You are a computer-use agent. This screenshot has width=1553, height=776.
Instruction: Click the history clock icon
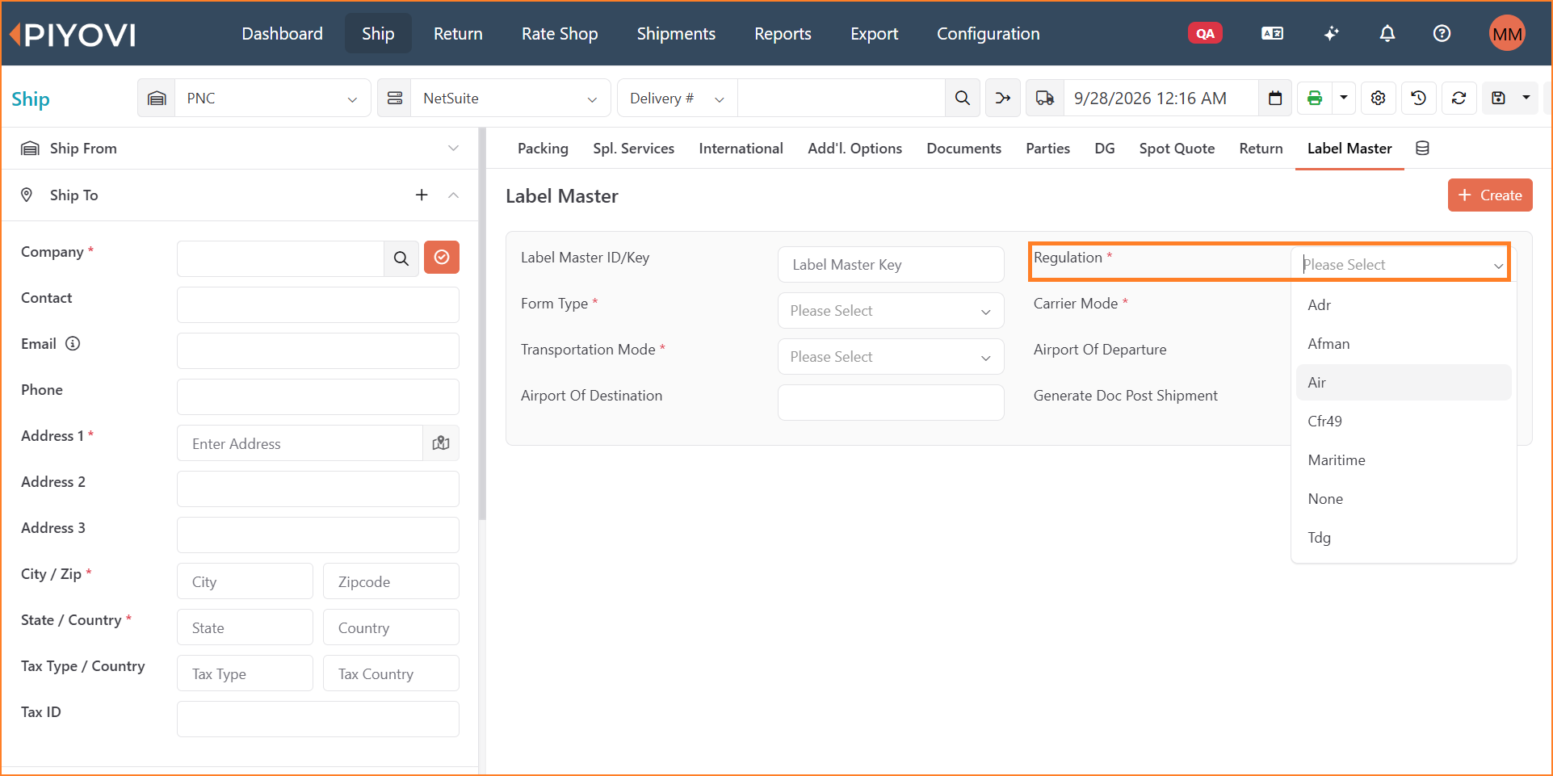pyautogui.click(x=1419, y=99)
